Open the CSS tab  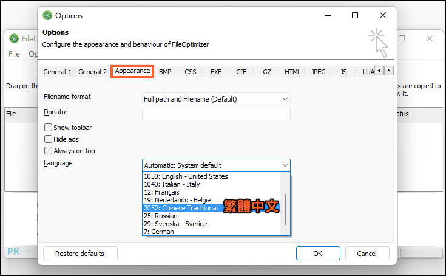pos(191,72)
